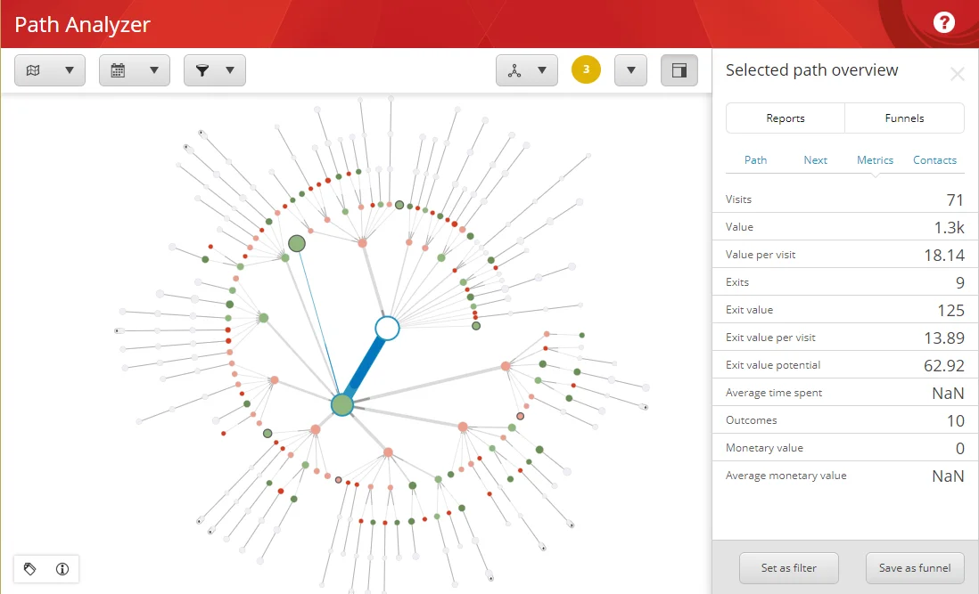
Task: Click the Selected path overview heading
Action: pos(811,69)
